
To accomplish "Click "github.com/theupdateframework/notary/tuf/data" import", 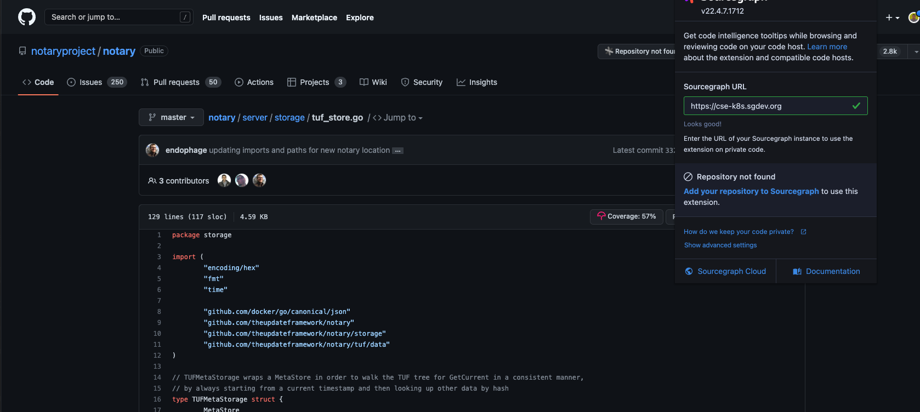I will (x=297, y=345).
